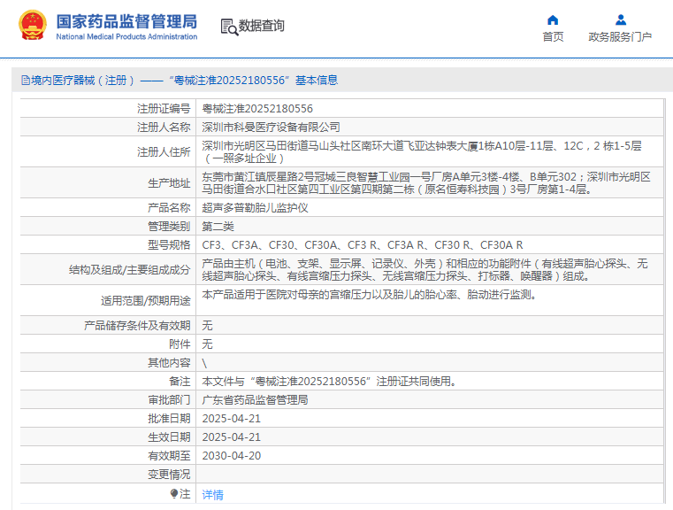Click the model specification value CF3、CF3A
This screenshot has height=510, width=673.
click(x=363, y=245)
